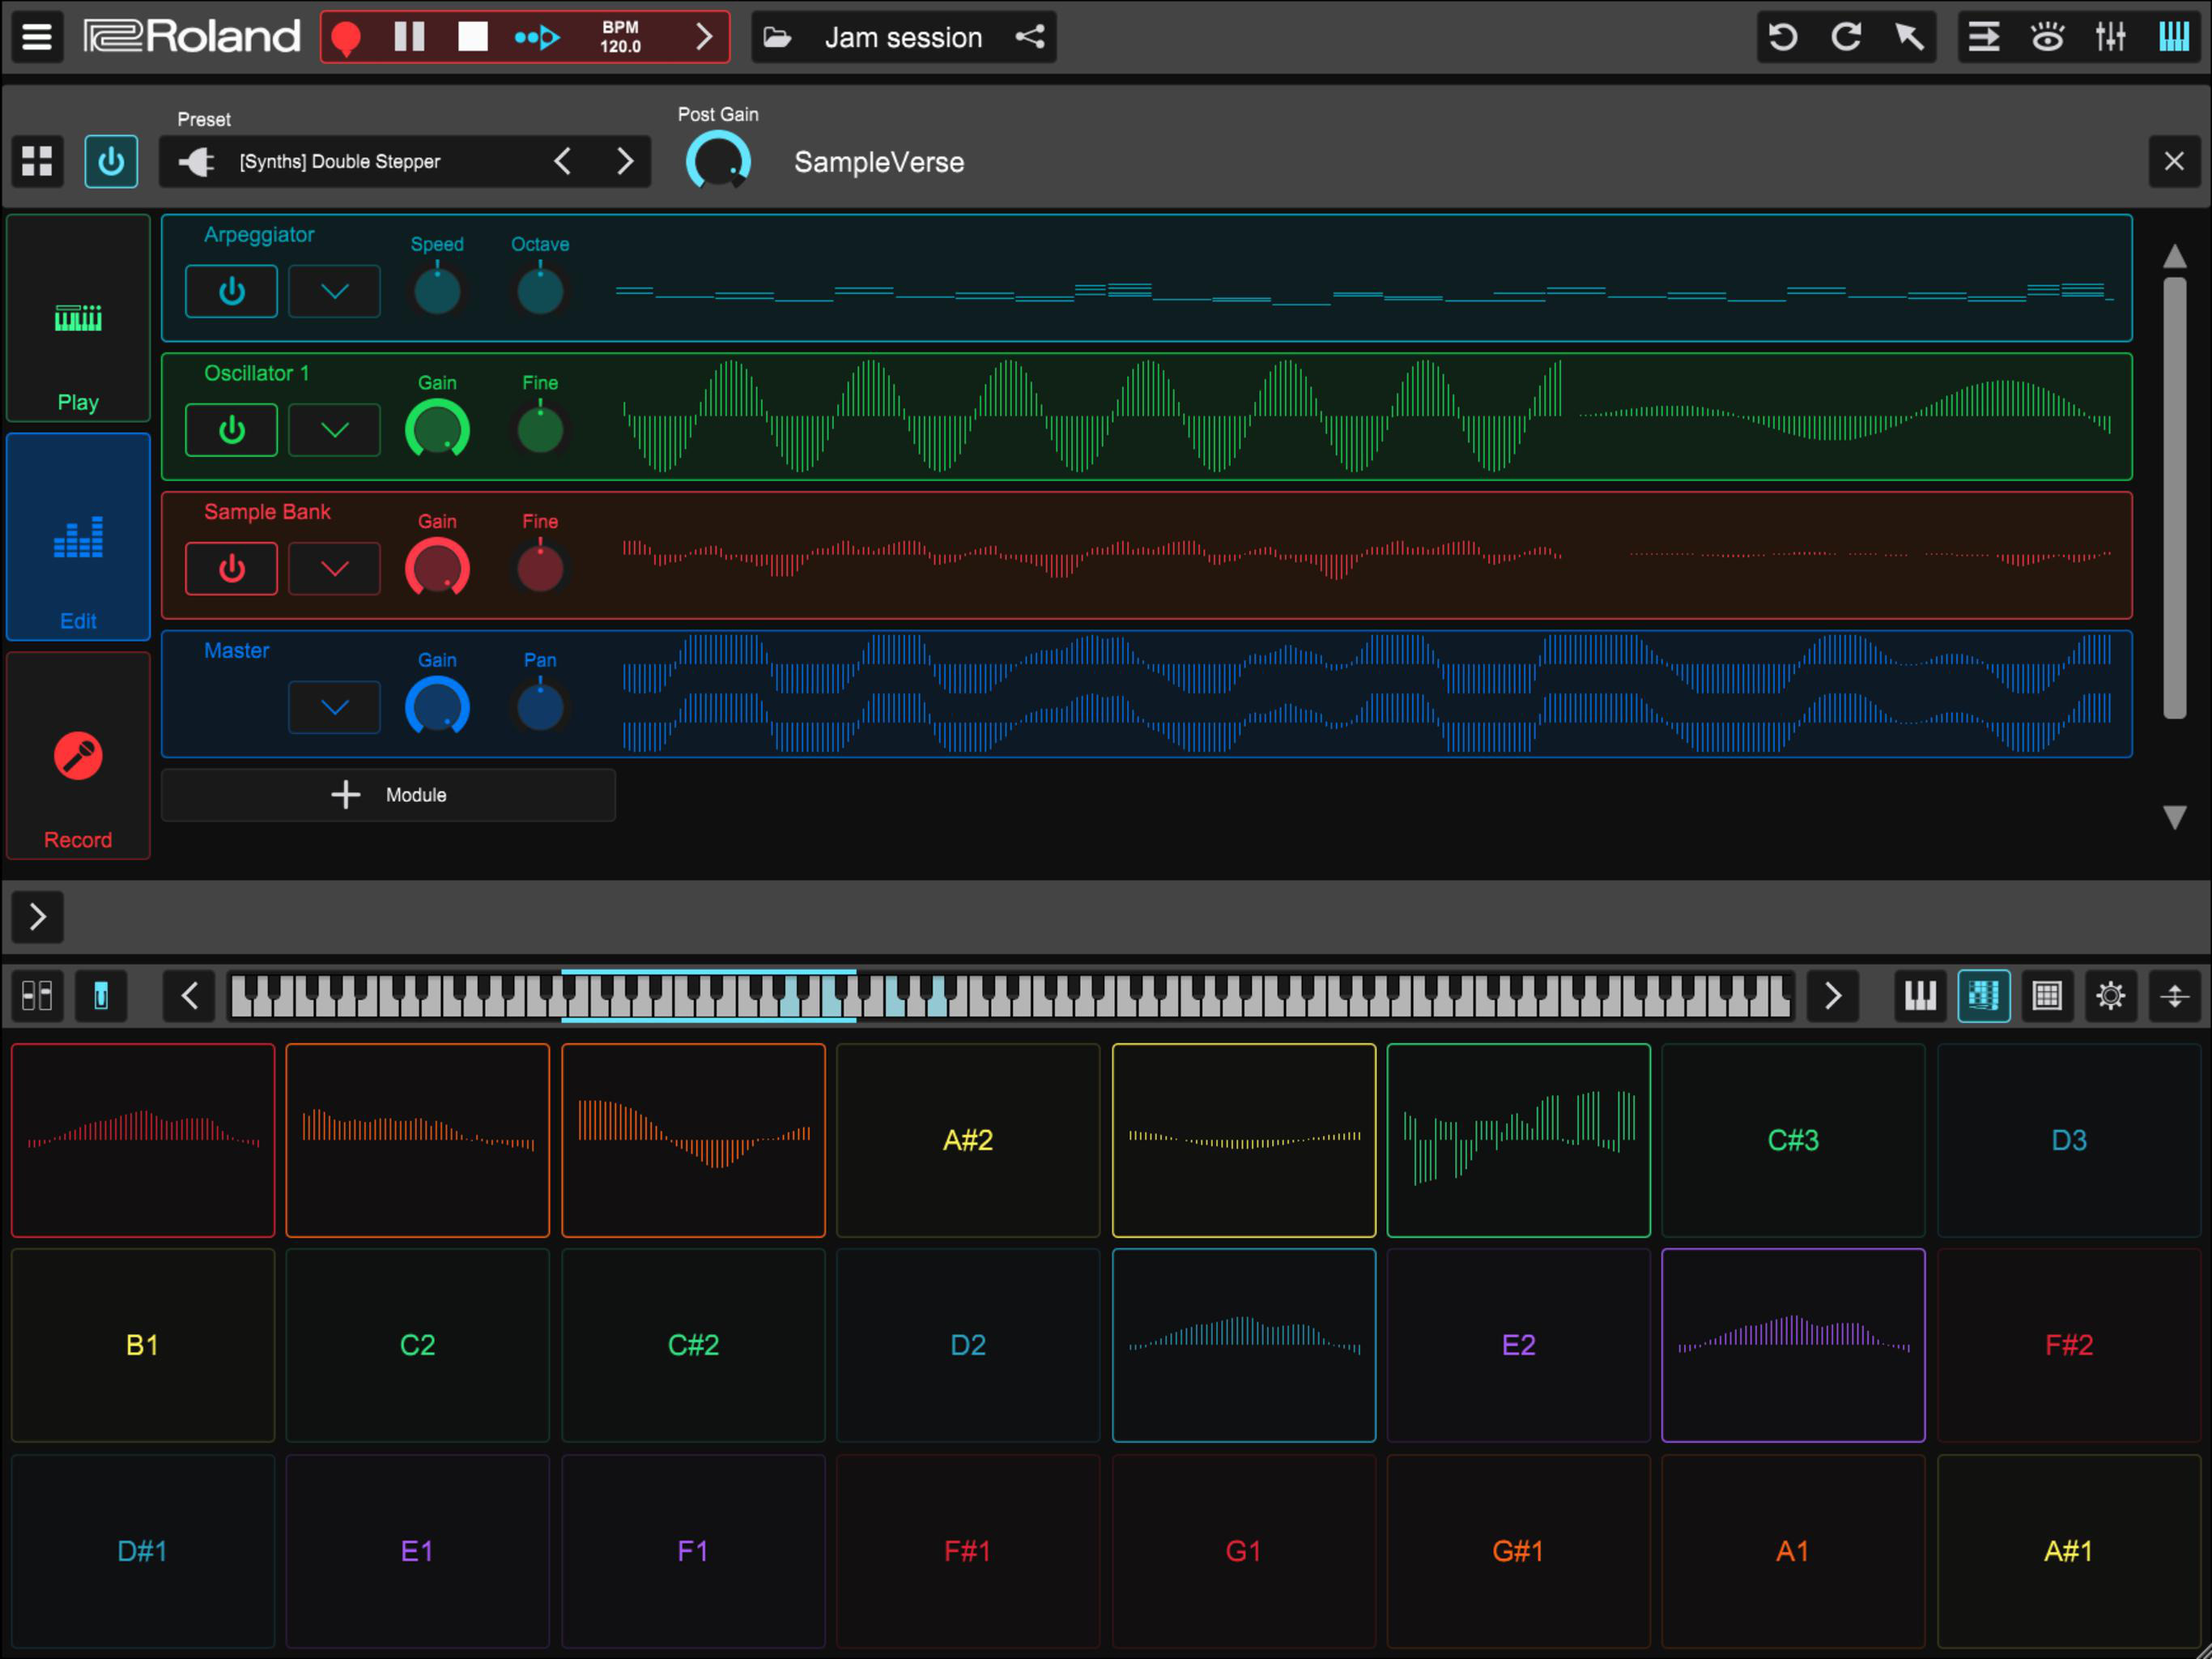This screenshot has height=1659, width=2212.
Task: Click the play-from-start transport icon
Action: [537, 38]
